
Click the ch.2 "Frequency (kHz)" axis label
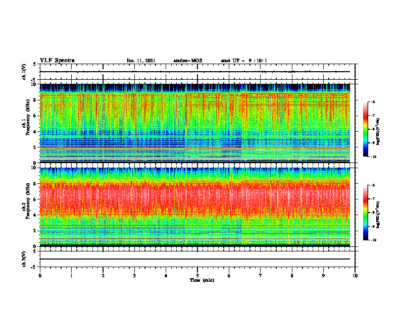[28, 201]
